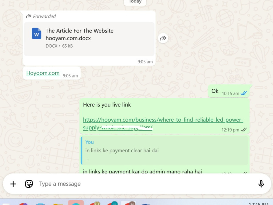Open the attach plus icon

tap(13, 184)
